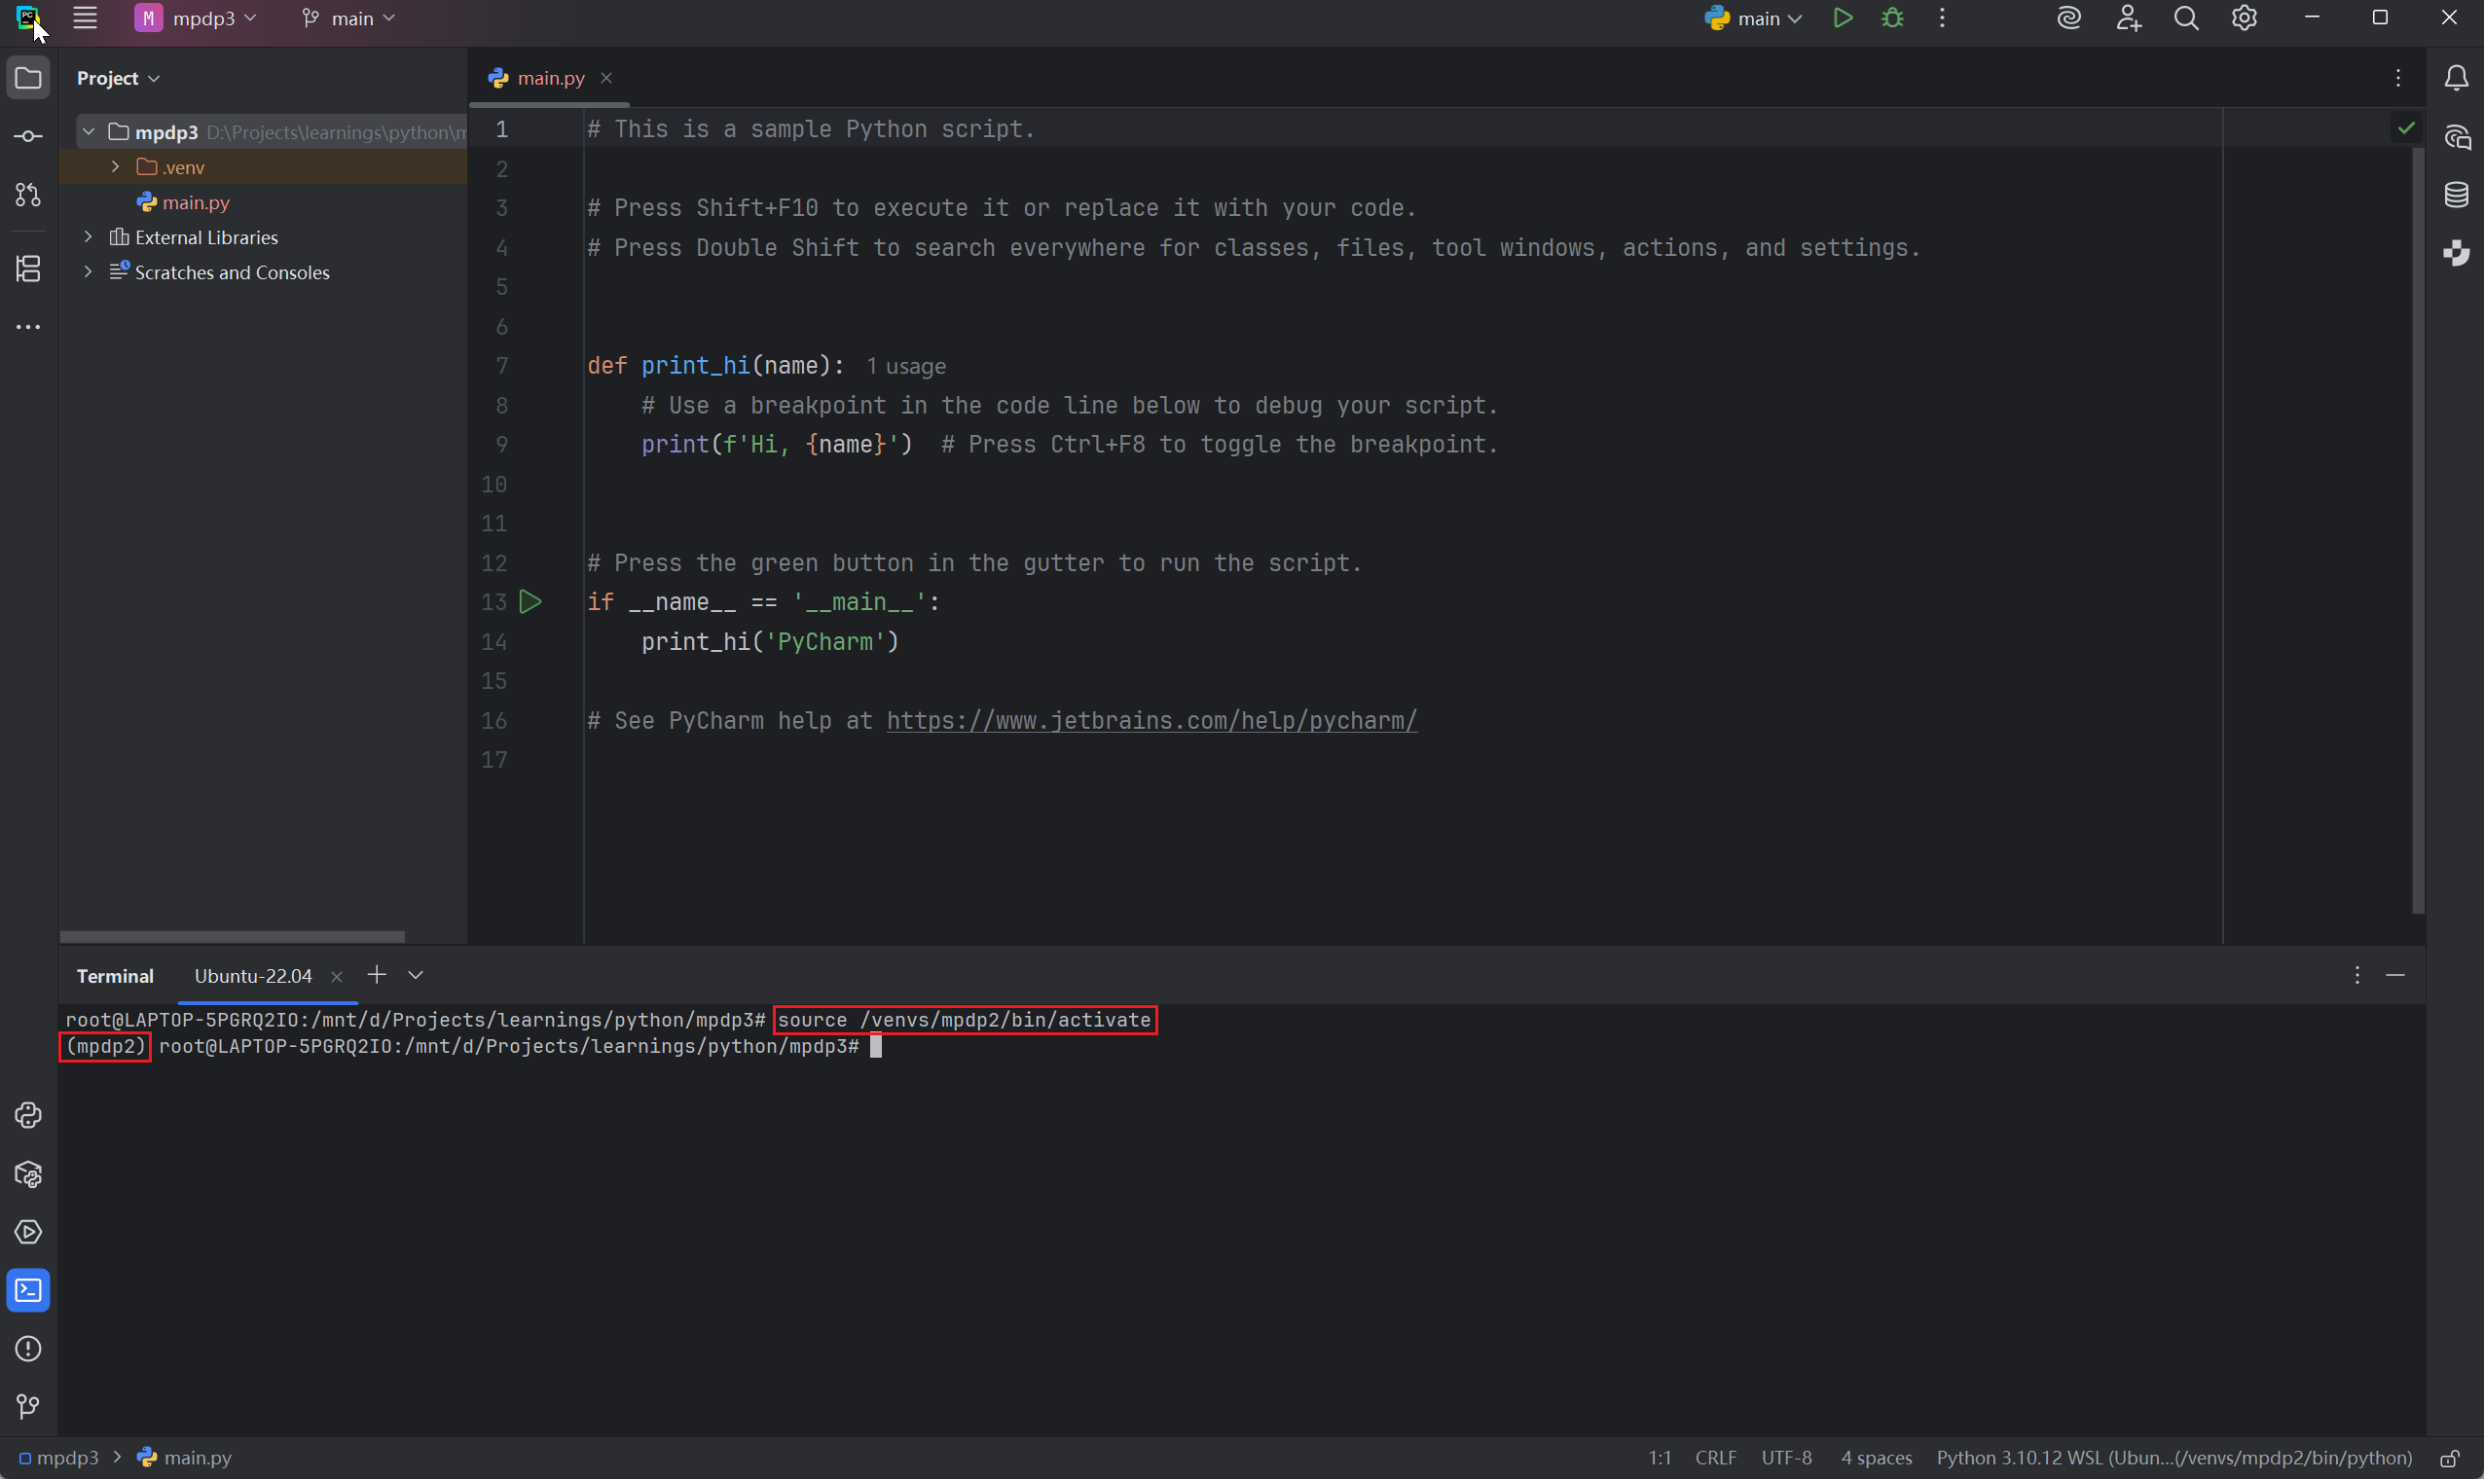Screen dimensions: 2484x1479
Task: Toggle file read-only lock in status bar
Action: [2451, 1458]
